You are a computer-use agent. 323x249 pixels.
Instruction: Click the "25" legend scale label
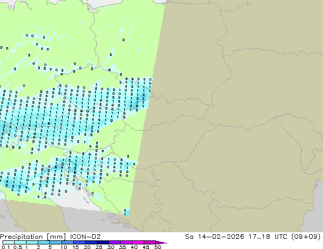pyautogui.click(x=99, y=247)
